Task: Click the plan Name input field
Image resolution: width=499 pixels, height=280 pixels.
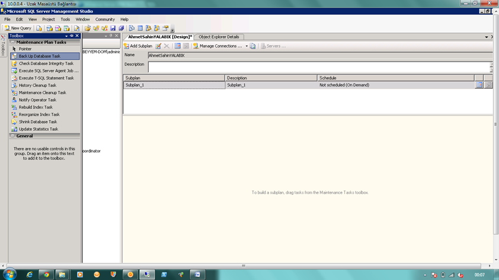Action: pyautogui.click(x=320, y=56)
